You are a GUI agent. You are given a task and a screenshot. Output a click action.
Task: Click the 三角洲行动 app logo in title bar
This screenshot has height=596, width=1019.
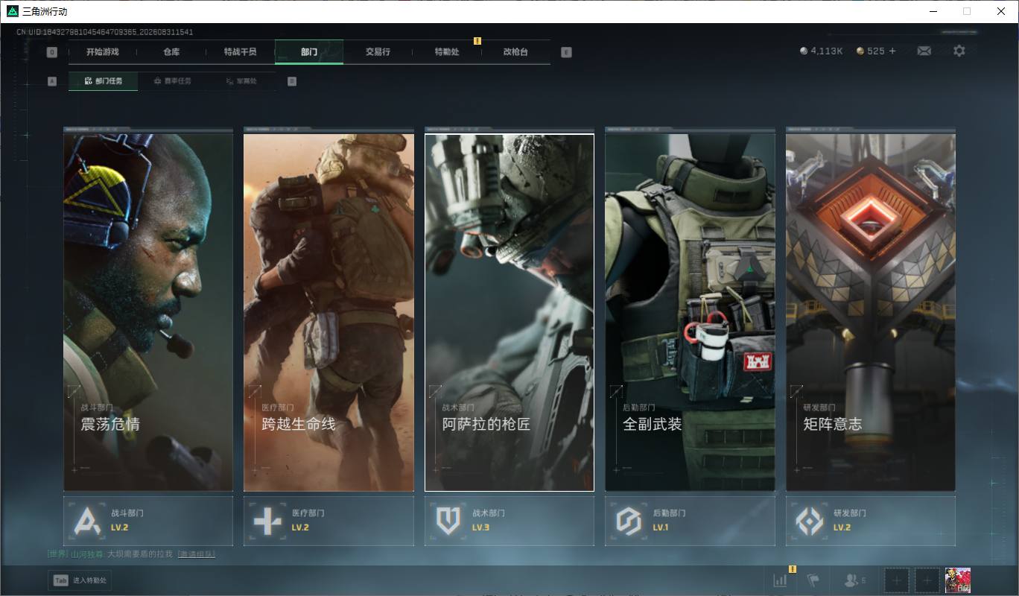pos(13,11)
